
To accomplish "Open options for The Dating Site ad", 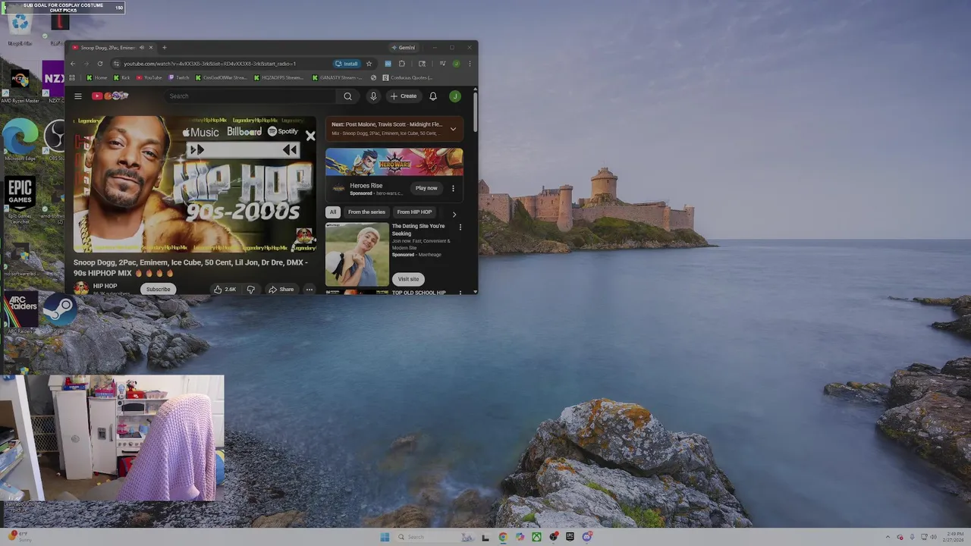I will tap(460, 227).
